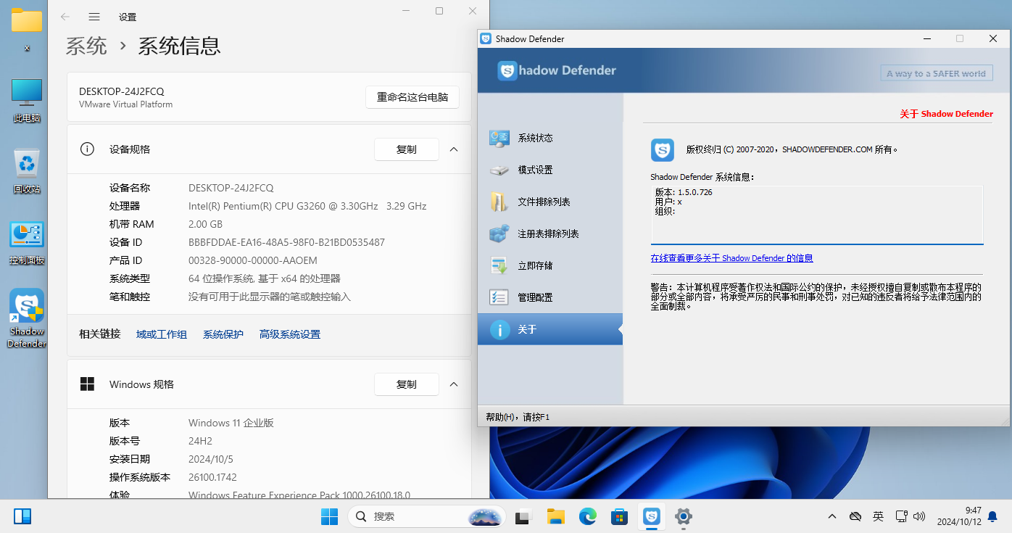Viewport: 1012px width, 533px height.
Task: Open Task View on taskbar
Action: 523,516
